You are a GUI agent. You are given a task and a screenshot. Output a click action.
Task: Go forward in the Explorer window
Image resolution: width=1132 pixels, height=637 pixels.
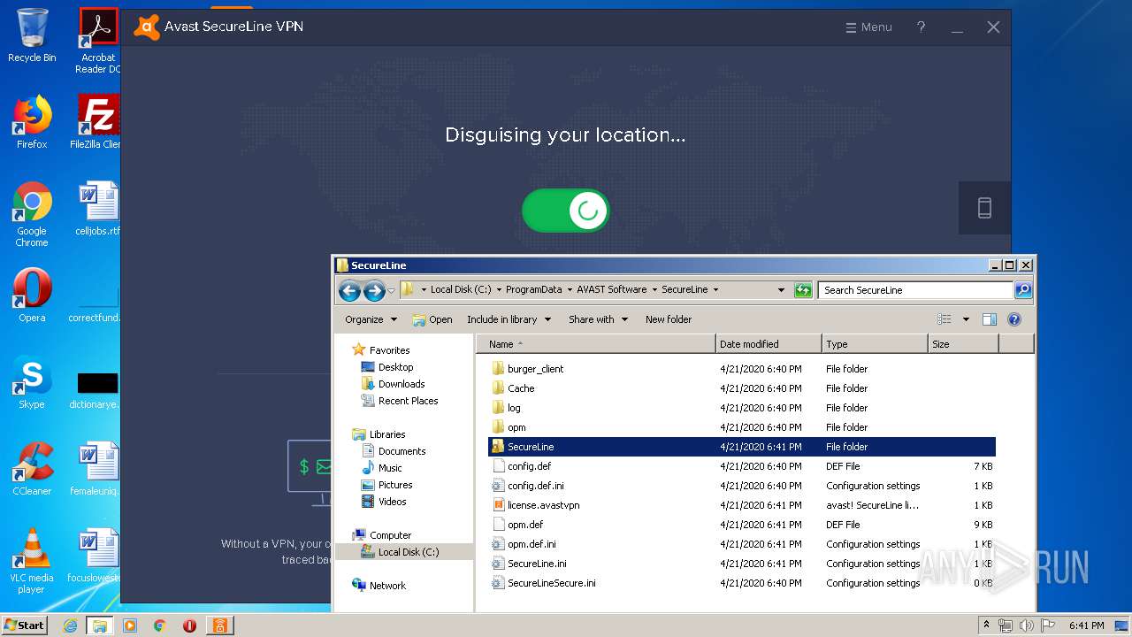coord(374,290)
